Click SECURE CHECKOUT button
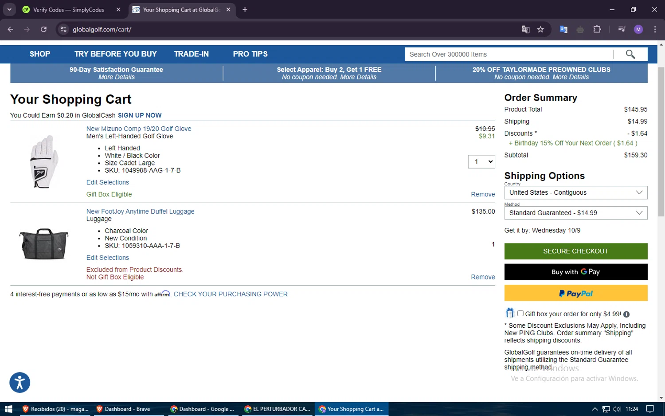 576,251
